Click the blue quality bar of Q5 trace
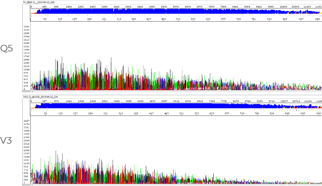Viewport: 322px width, 186px height. [x=176, y=11]
